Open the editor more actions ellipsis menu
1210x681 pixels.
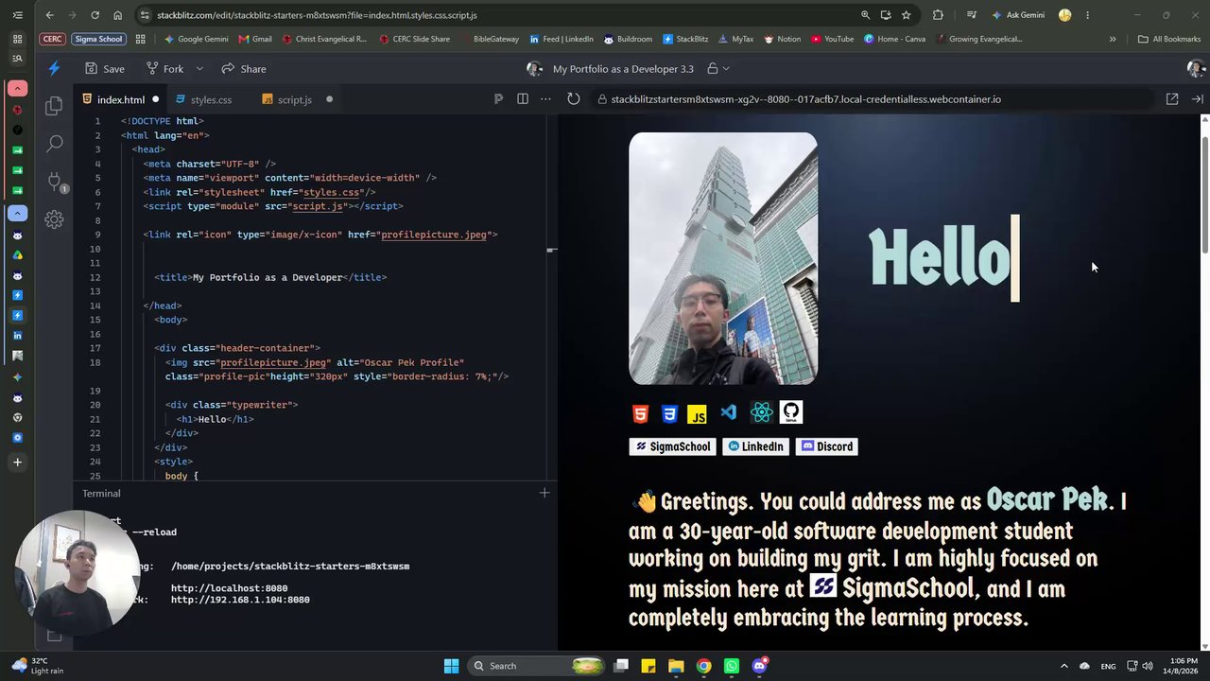[545, 99]
